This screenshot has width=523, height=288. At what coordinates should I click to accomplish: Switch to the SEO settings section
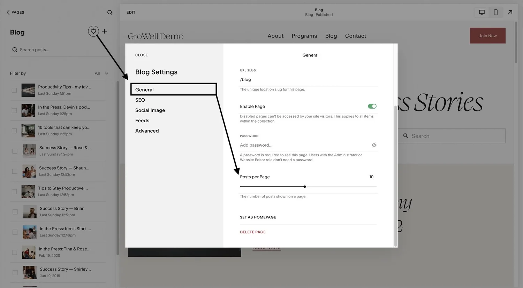(140, 100)
